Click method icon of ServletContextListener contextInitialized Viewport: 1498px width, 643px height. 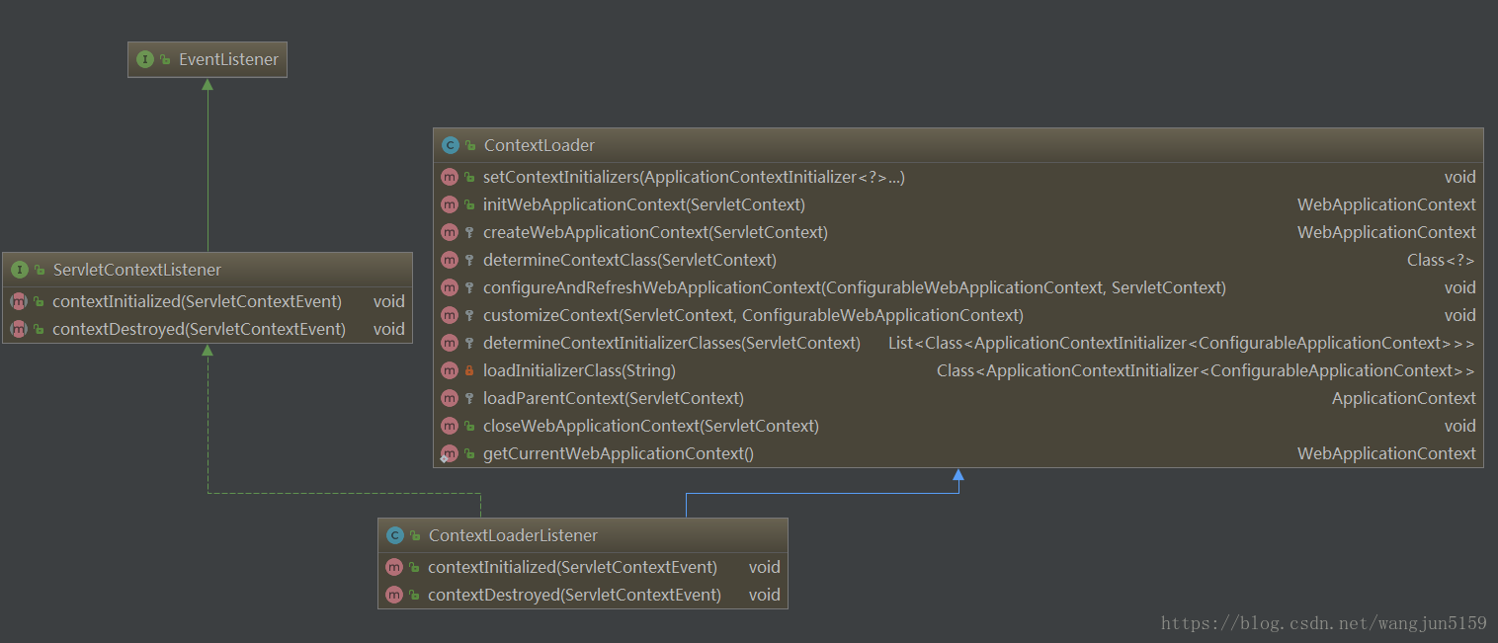[19, 301]
